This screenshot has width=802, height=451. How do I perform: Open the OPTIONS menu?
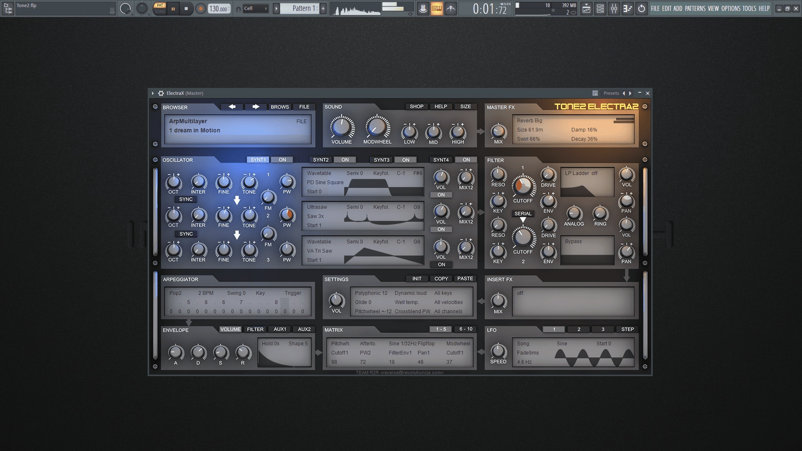pyautogui.click(x=731, y=8)
